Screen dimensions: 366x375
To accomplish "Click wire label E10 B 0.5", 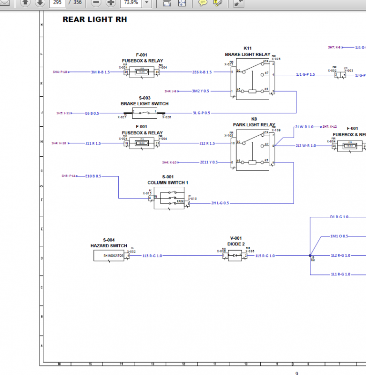I will pyautogui.click(x=93, y=176).
